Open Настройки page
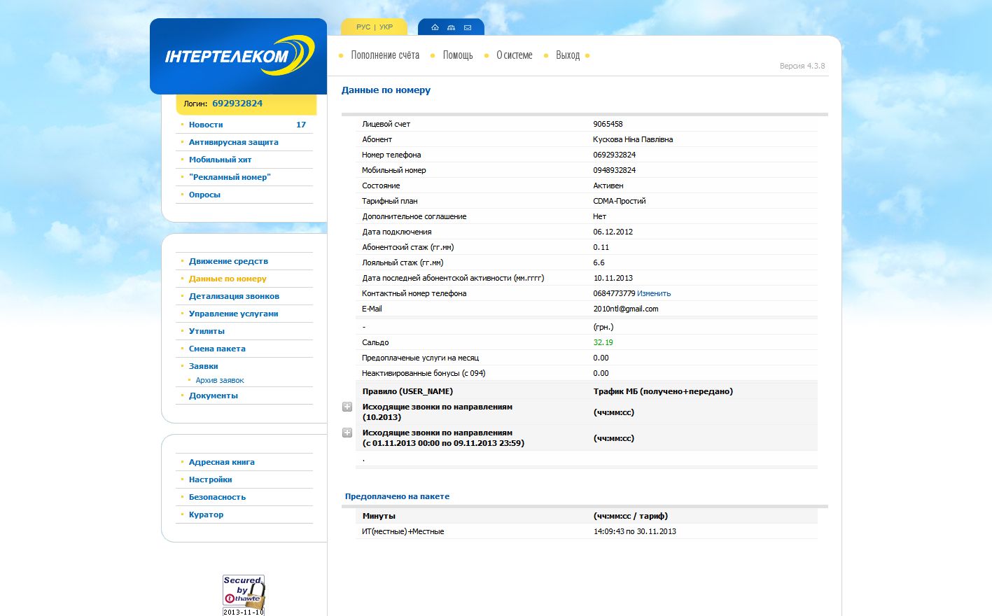The image size is (992, 616). tap(211, 479)
